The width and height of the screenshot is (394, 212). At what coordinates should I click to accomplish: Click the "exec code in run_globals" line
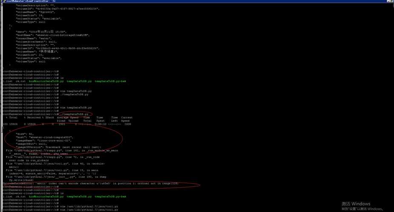pyautogui.click(x=29, y=160)
